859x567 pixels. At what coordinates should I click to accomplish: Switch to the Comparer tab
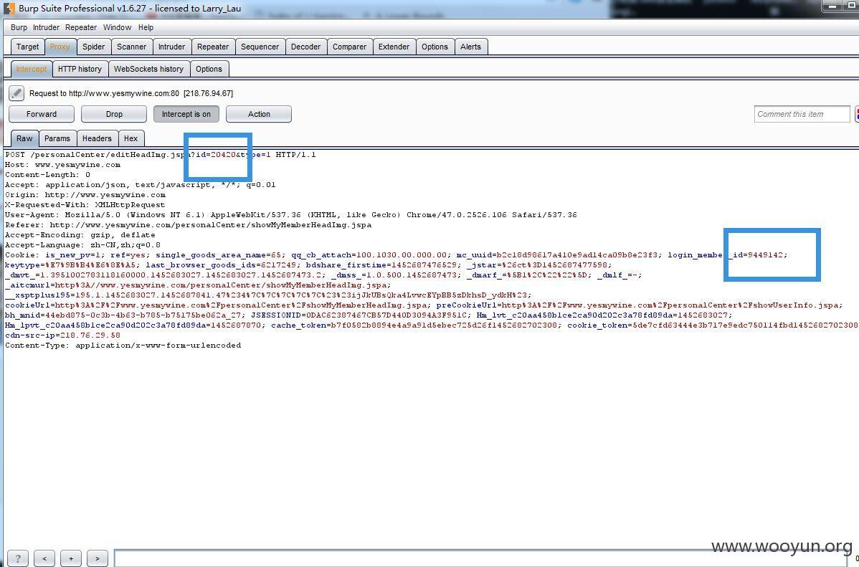click(x=349, y=47)
